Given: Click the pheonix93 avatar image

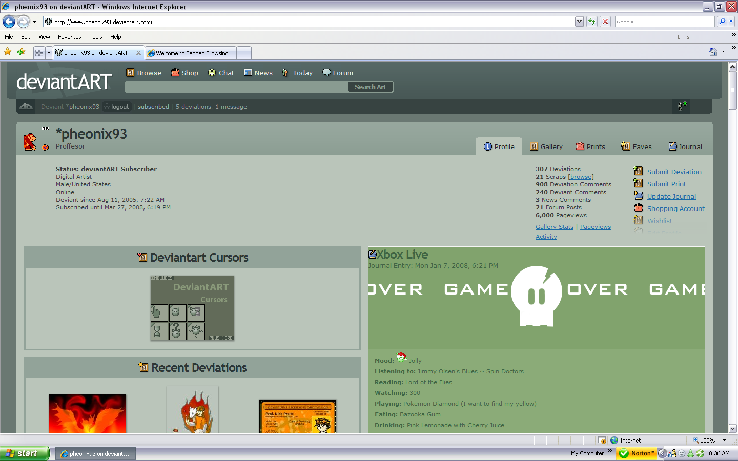Looking at the screenshot, I should tap(30, 142).
